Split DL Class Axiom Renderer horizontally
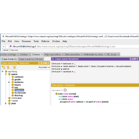Viewport: 139px width, 139px height. click(133, 59)
